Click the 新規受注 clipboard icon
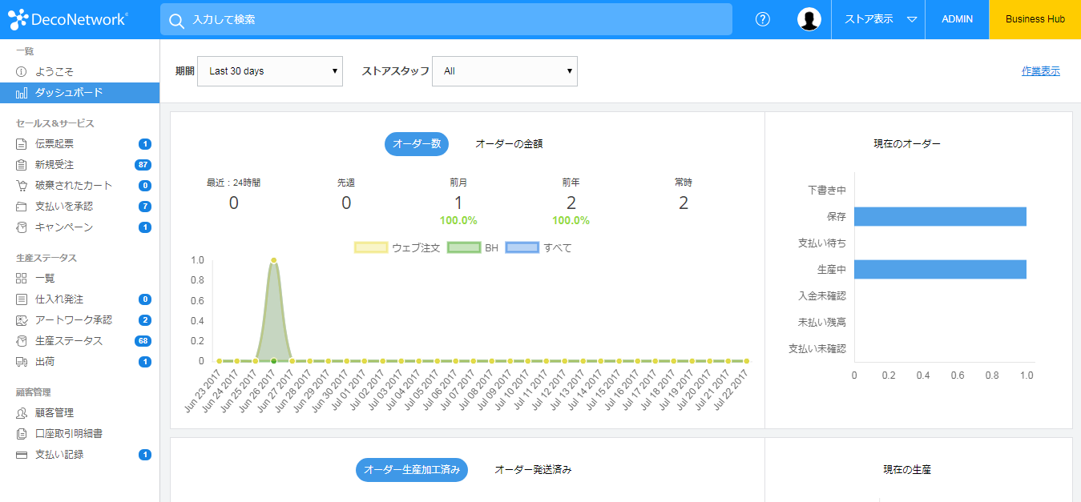 (x=22, y=165)
